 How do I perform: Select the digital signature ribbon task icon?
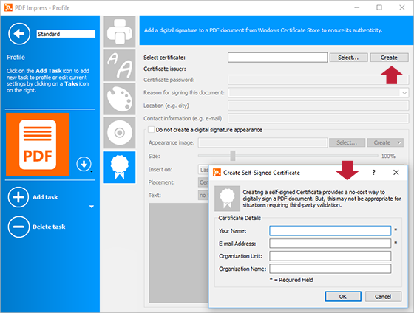pos(120,167)
